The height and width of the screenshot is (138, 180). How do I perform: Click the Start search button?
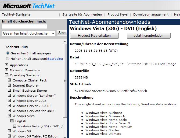point(62,33)
